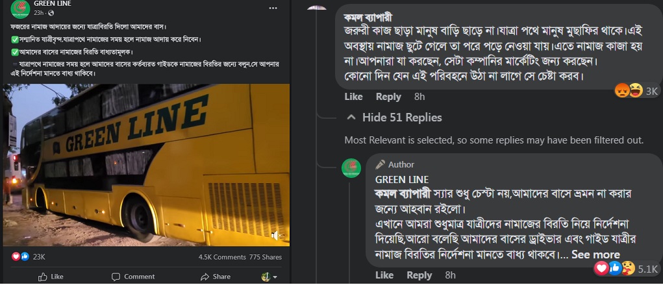Collapse the thread with Hide 51 Replies
This screenshot has width=663, height=285.
(395, 118)
